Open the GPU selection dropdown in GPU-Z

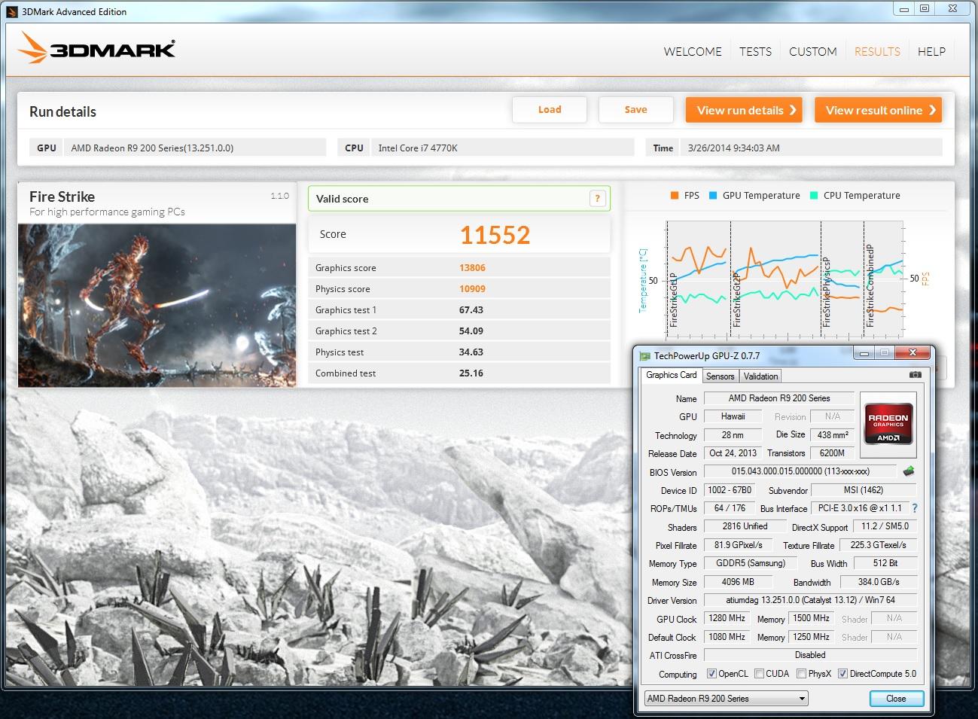click(726, 699)
